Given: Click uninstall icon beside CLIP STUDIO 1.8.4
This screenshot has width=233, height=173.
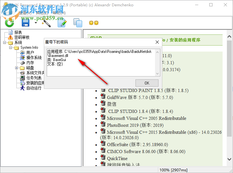Looking at the screenshot, I should pyautogui.click(x=103, y=110).
